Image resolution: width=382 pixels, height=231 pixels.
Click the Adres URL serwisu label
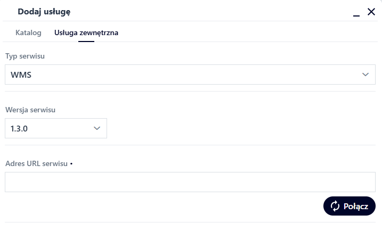pos(36,163)
